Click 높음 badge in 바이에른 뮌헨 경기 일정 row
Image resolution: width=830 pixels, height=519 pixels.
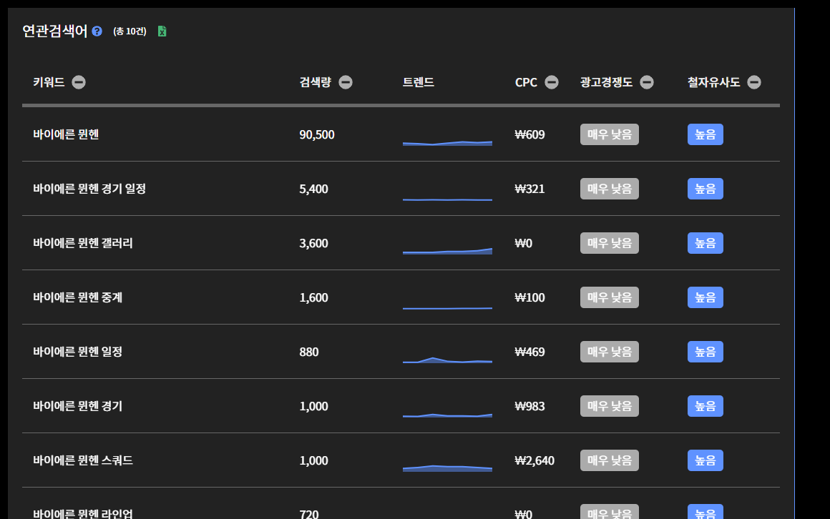[705, 189]
